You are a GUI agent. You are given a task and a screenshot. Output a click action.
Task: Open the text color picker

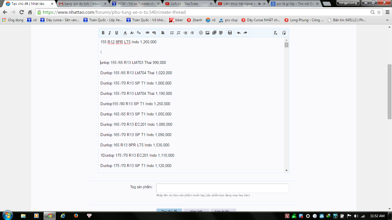click(125, 33)
